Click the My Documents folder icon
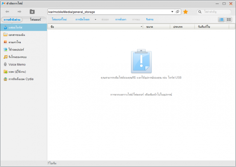 [x=5, y=34]
